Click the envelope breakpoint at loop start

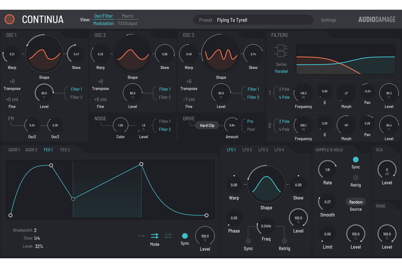(x=73, y=199)
